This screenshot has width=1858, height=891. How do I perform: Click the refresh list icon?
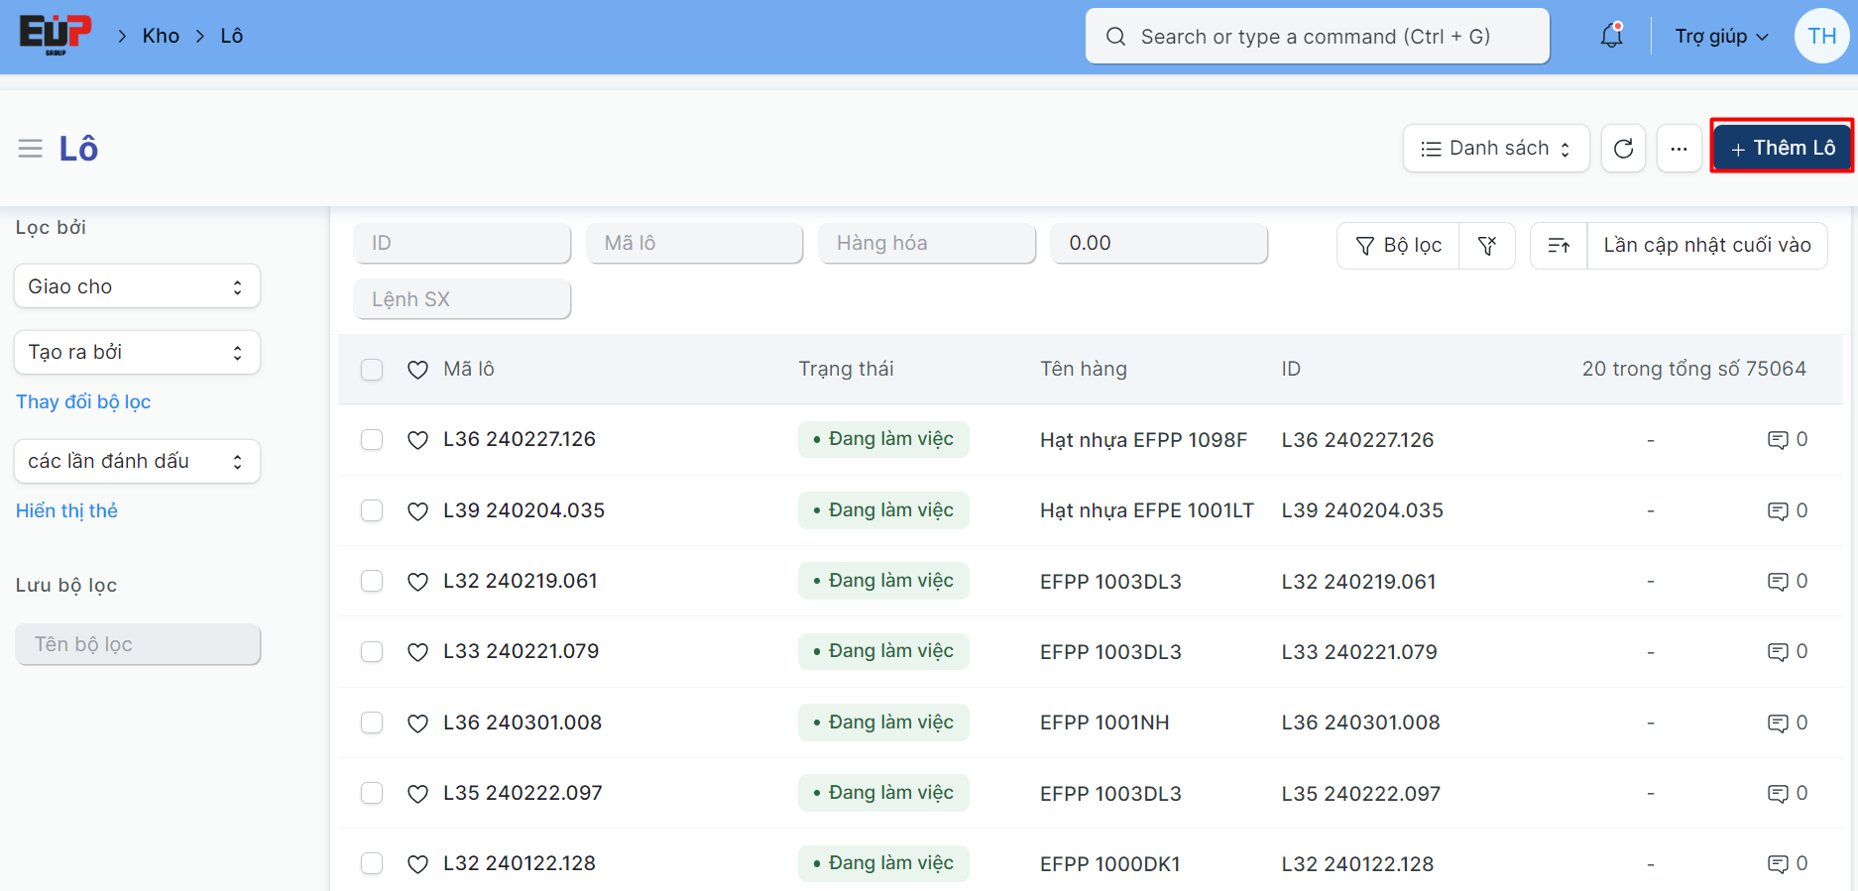pyautogui.click(x=1623, y=149)
